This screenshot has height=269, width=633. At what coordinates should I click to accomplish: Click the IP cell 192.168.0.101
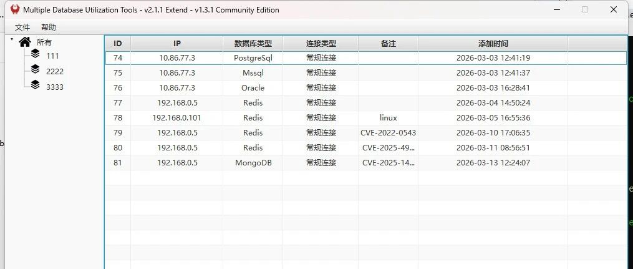(x=177, y=117)
